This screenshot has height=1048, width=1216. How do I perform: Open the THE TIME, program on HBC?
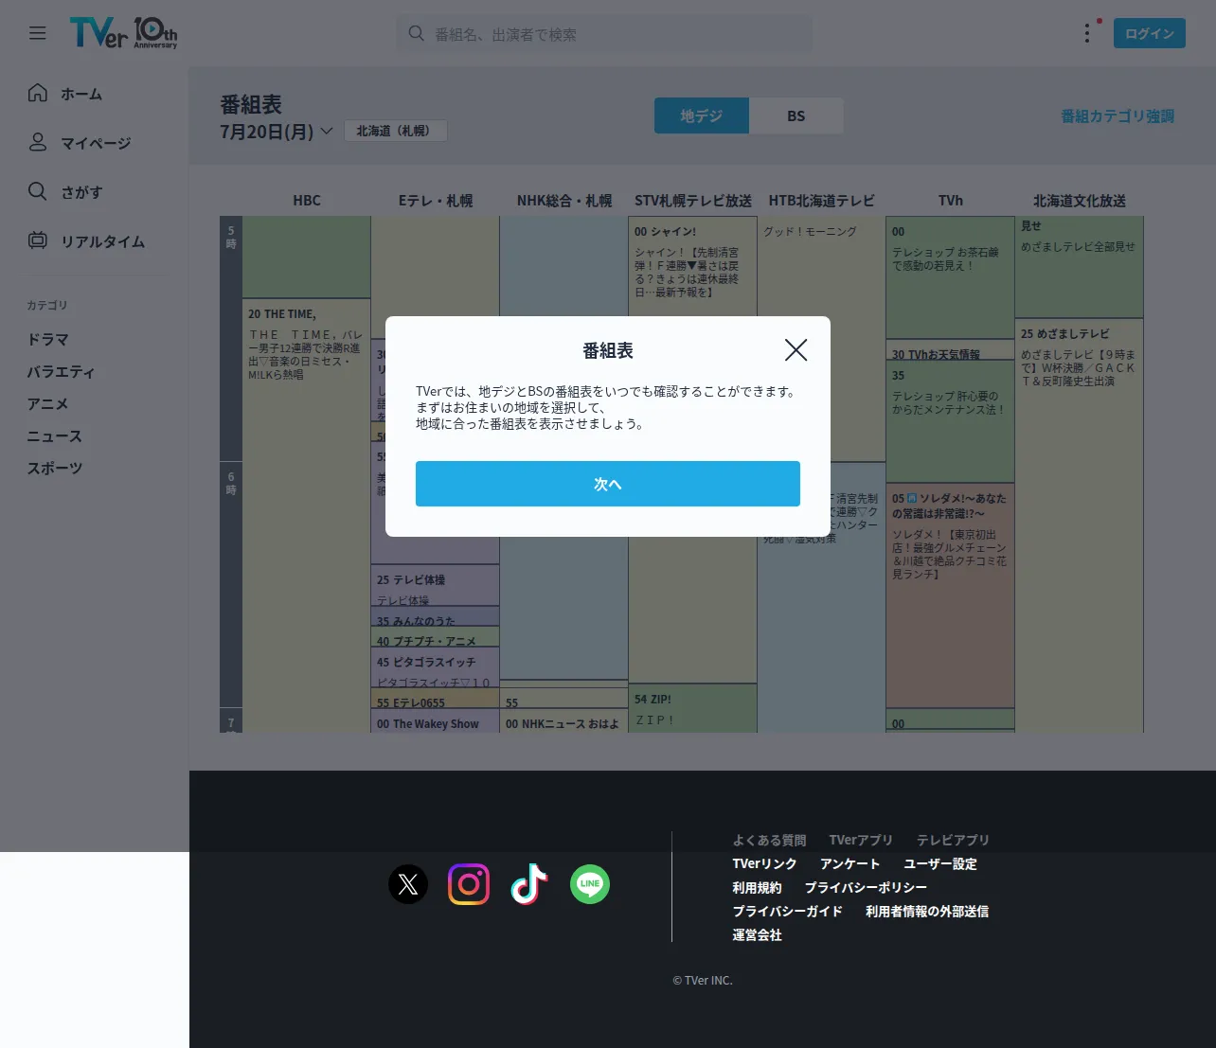point(307,515)
